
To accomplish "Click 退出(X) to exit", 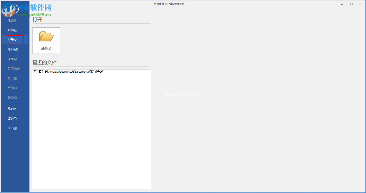I will [12, 128].
